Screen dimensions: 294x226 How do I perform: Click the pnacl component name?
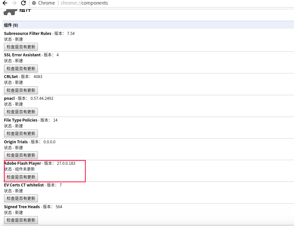pyautogui.click(x=9, y=99)
